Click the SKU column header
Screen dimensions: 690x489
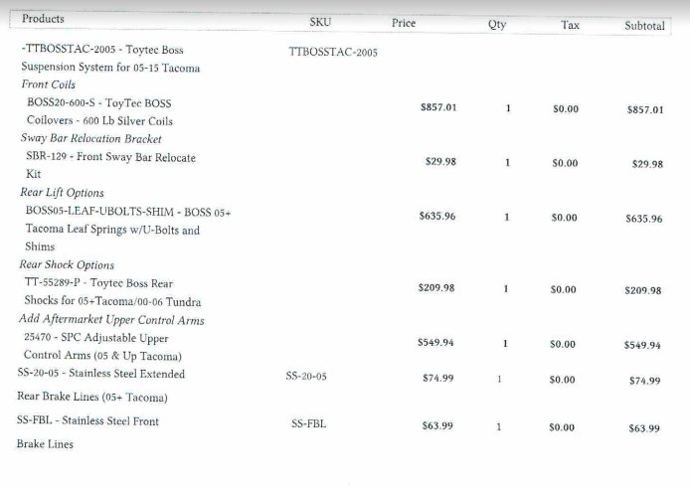click(x=320, y=22)
